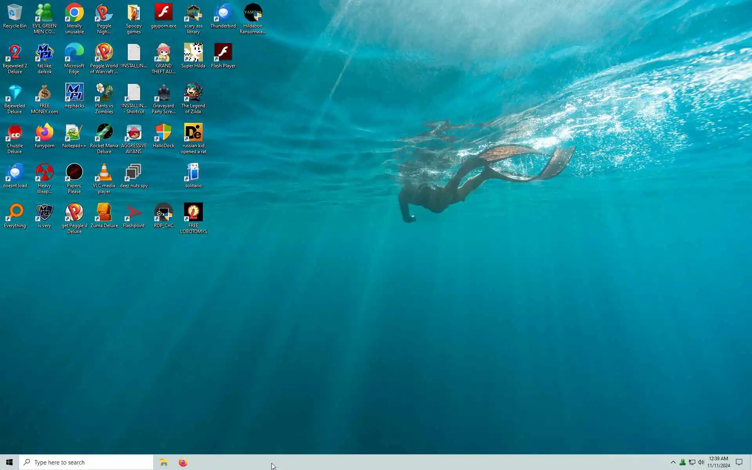Click the taskbar search box
The image size is (752, 470).
[x=86, y=463]
